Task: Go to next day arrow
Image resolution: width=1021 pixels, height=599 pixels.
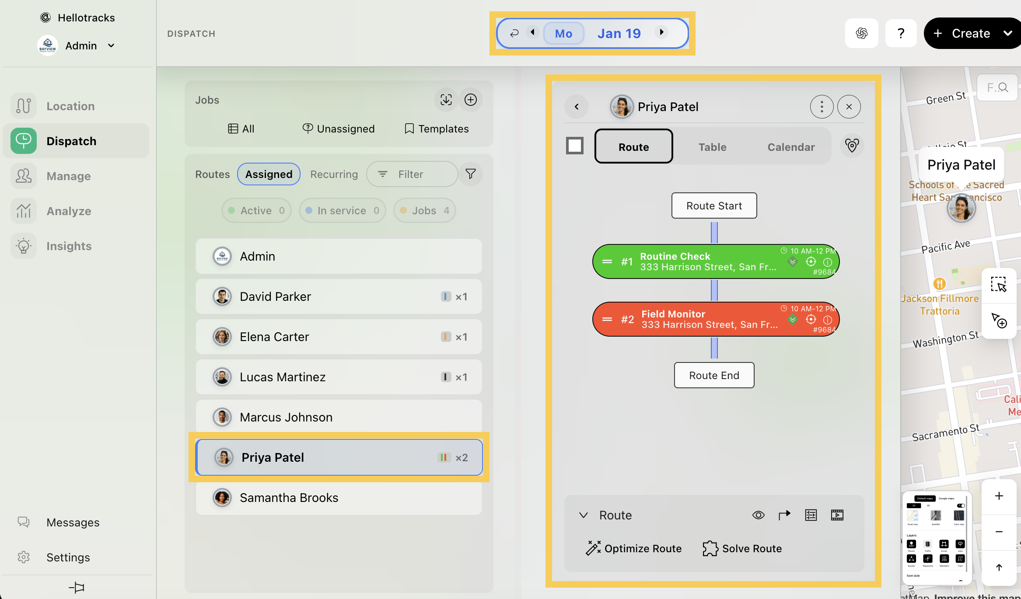Action: (661, 32)
